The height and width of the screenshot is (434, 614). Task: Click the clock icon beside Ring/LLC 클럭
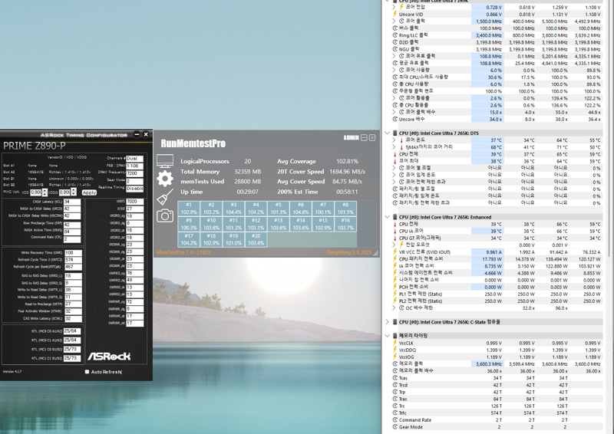(x=395, y=35)
